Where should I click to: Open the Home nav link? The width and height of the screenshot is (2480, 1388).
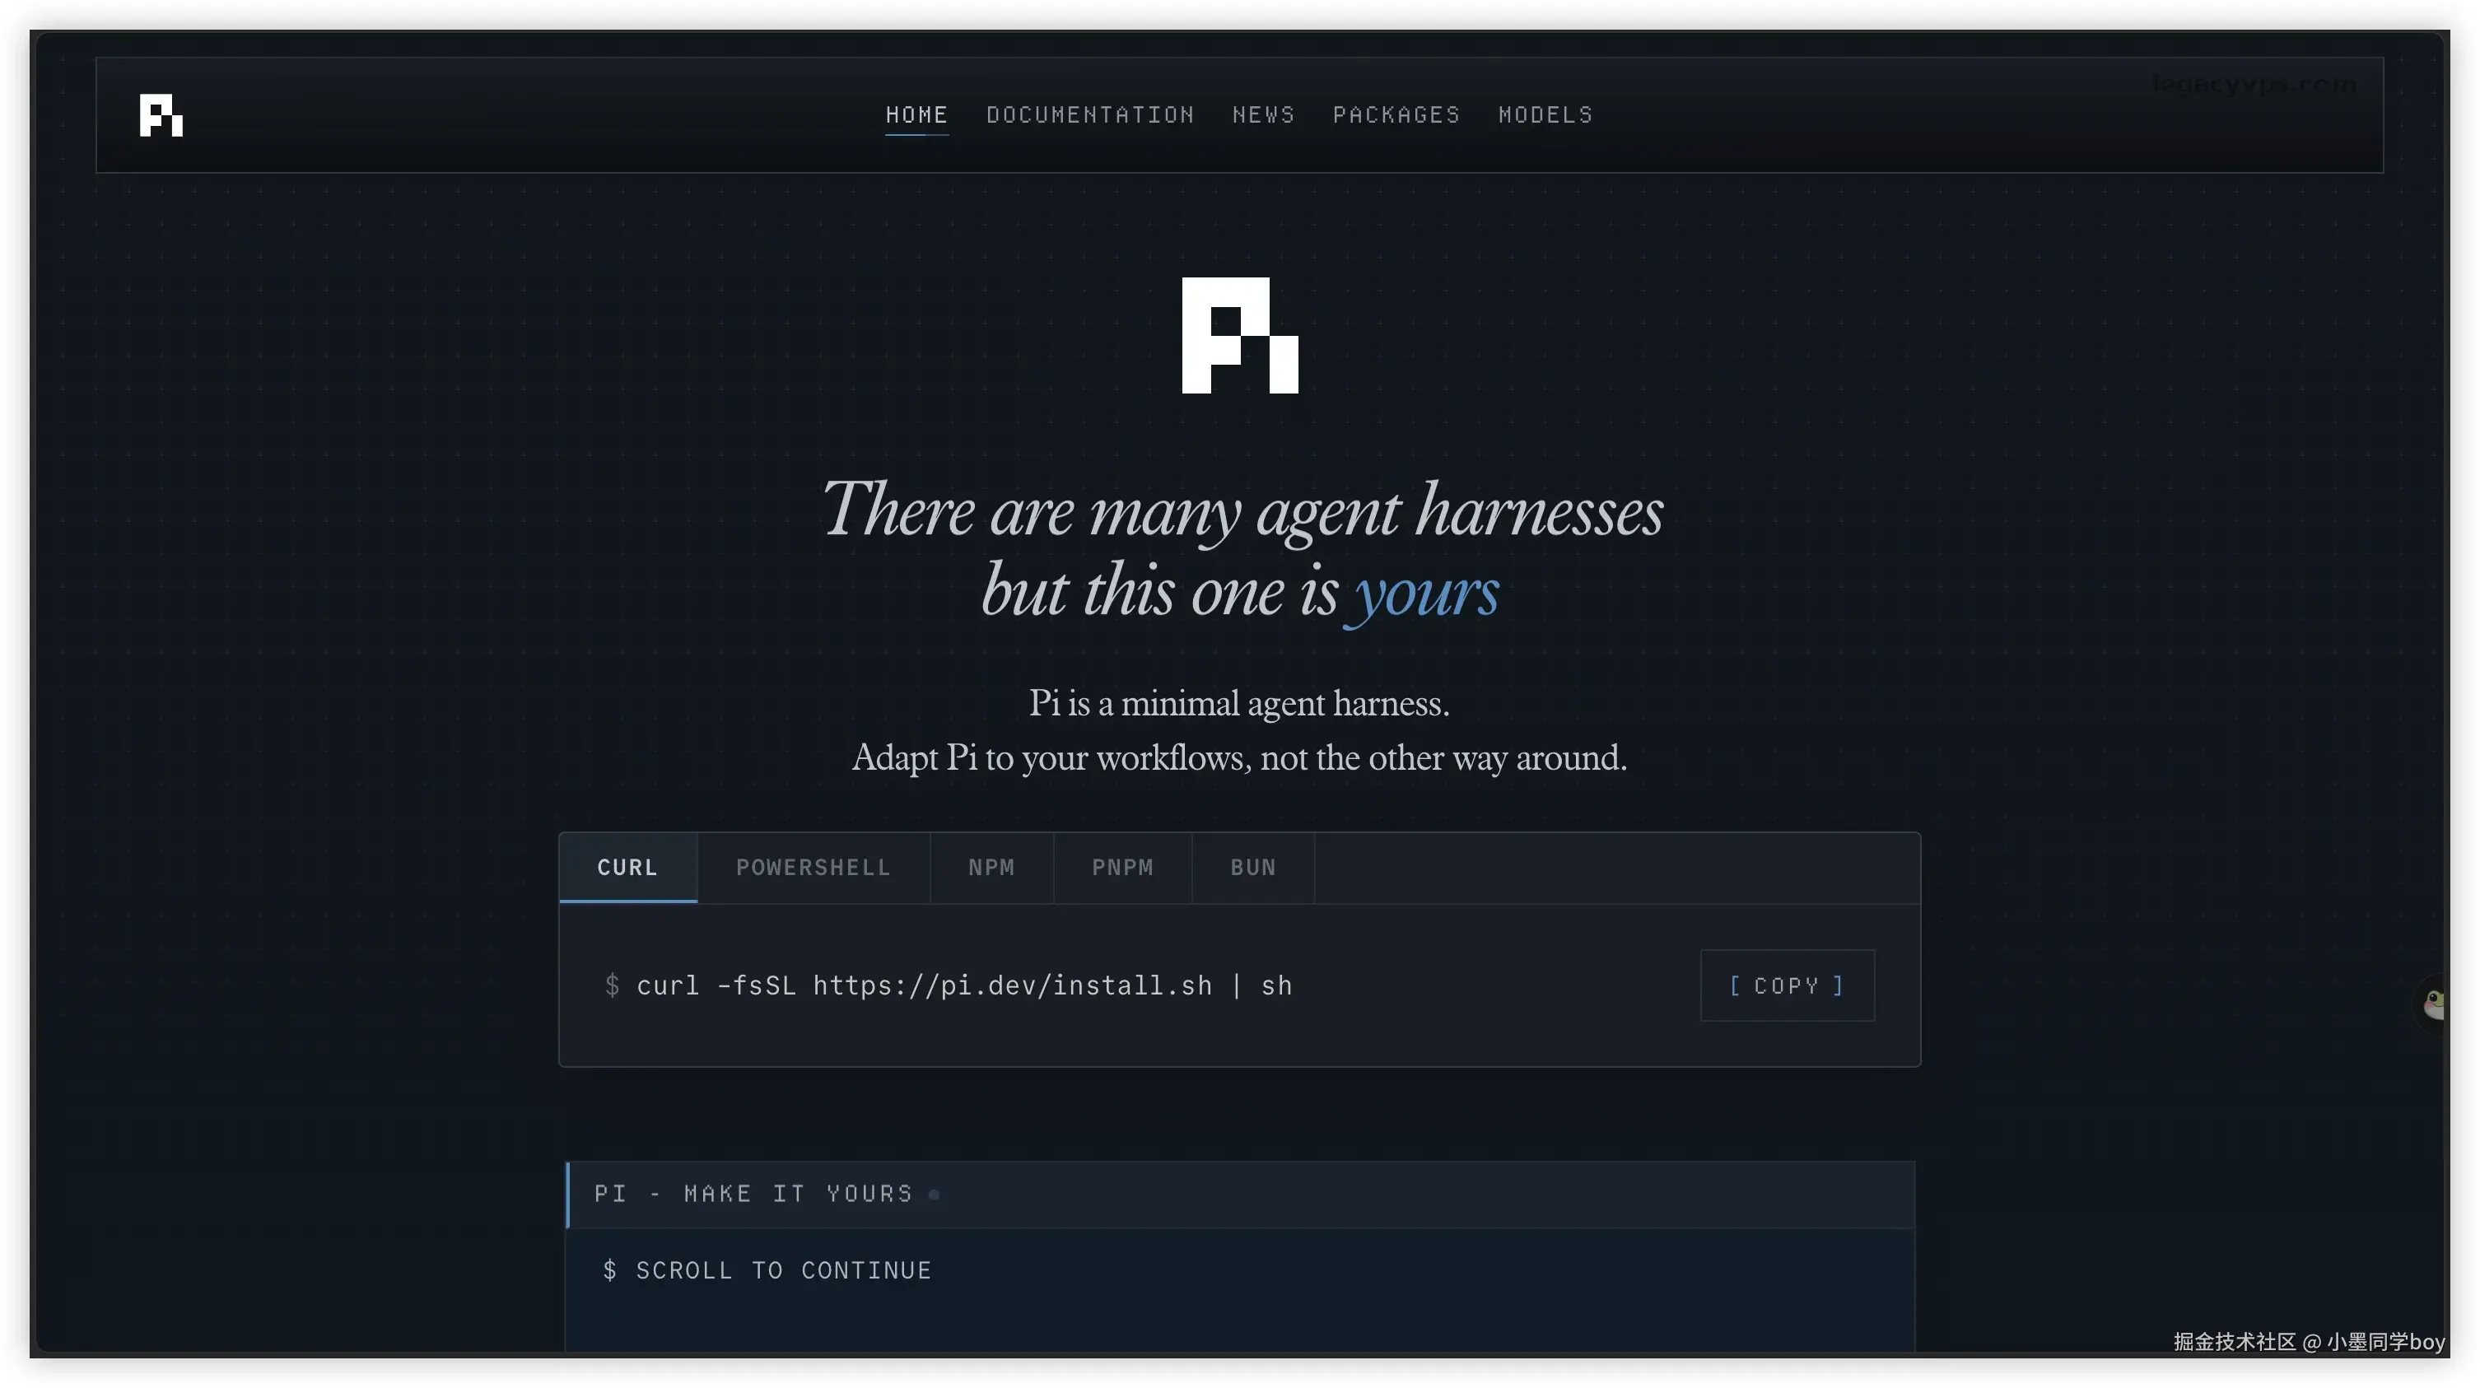(x=916, y=114)
